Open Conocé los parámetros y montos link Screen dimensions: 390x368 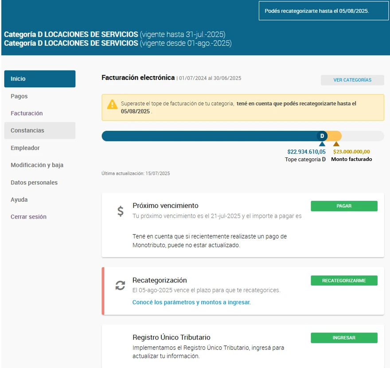click(191, 302)
